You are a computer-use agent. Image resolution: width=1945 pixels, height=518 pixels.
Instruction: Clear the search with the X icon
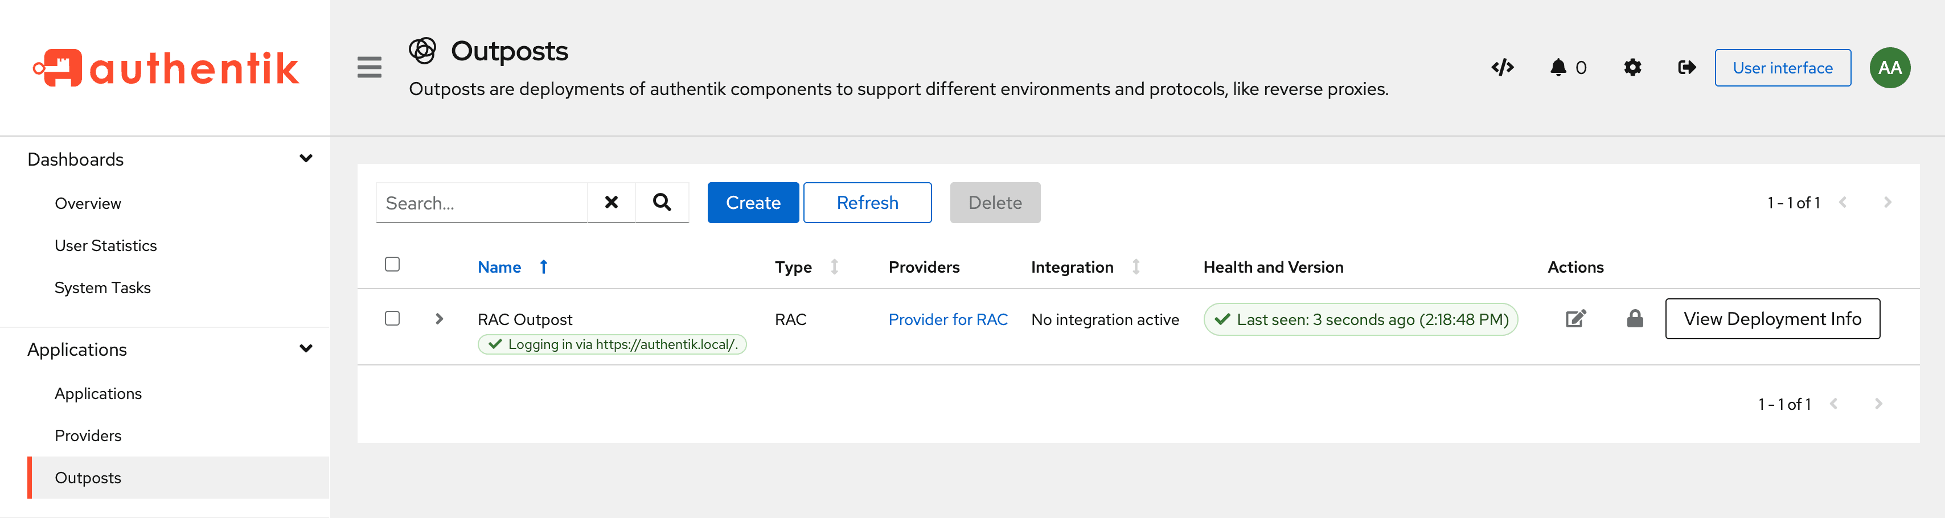[611, 203]
